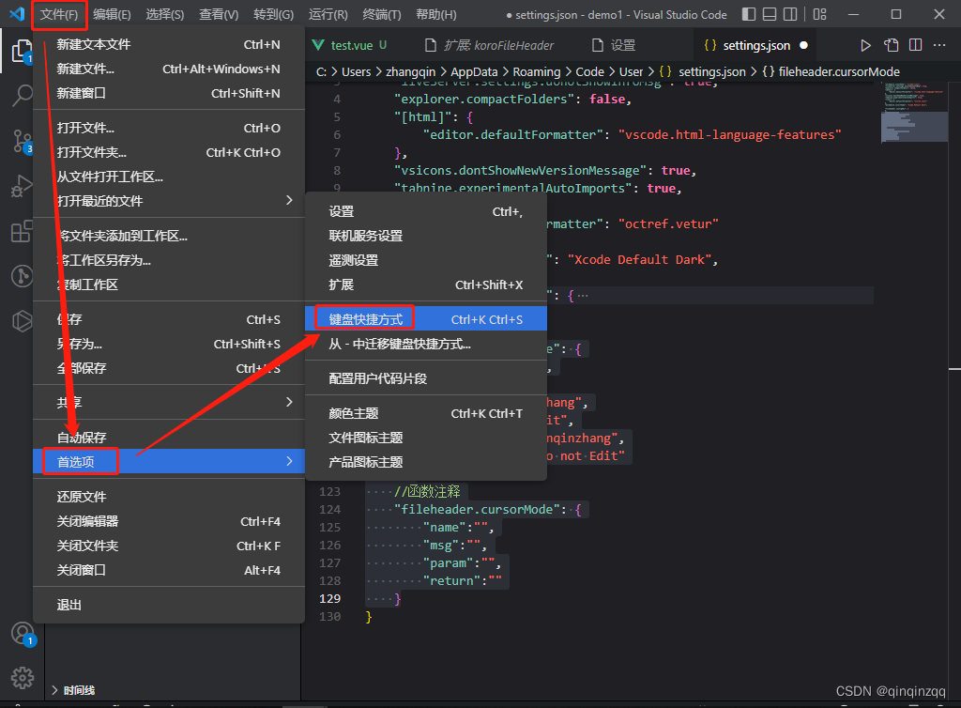Viewport: 961px width, 708px height.
Task: Split the editor to the right
Action: (916, 45)
